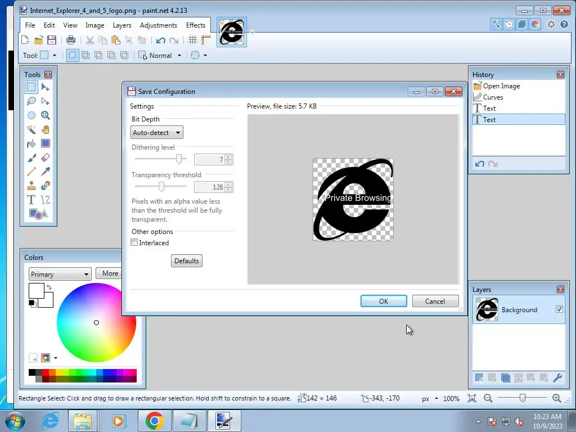The height and width of the screenshot is (432, 576).
Task: Pick a hue on the color wheel
Action: pyautogui.click(x=96, y=322)
